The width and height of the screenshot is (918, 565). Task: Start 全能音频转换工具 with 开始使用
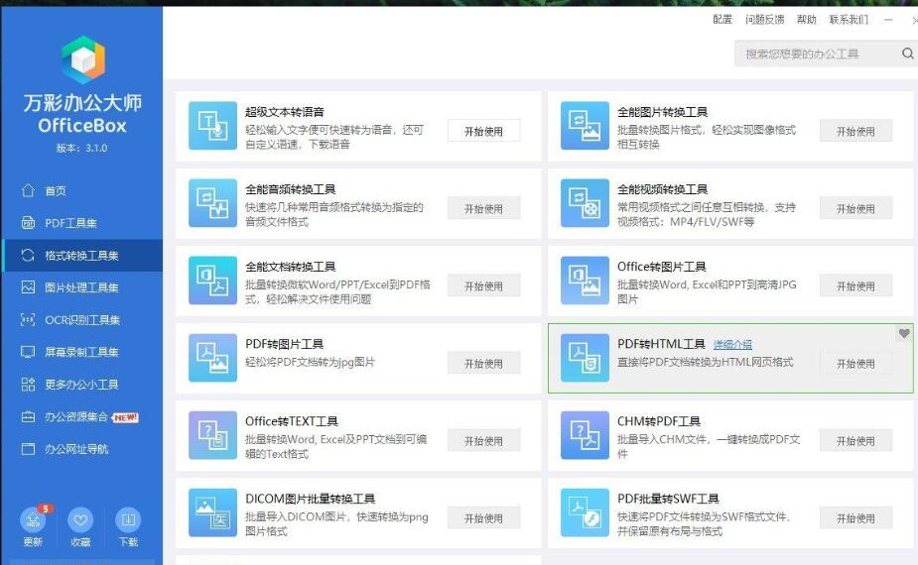pos(483,208)
